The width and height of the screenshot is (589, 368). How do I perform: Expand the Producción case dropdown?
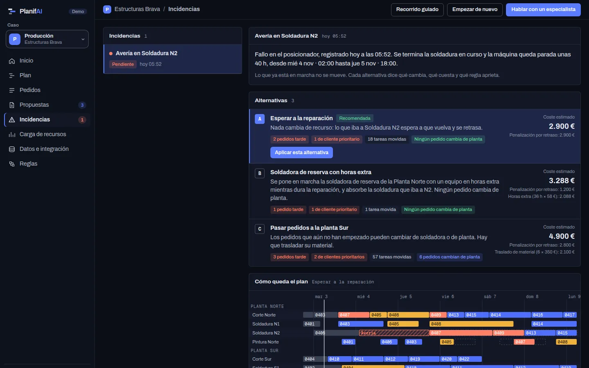click(47, 39)
